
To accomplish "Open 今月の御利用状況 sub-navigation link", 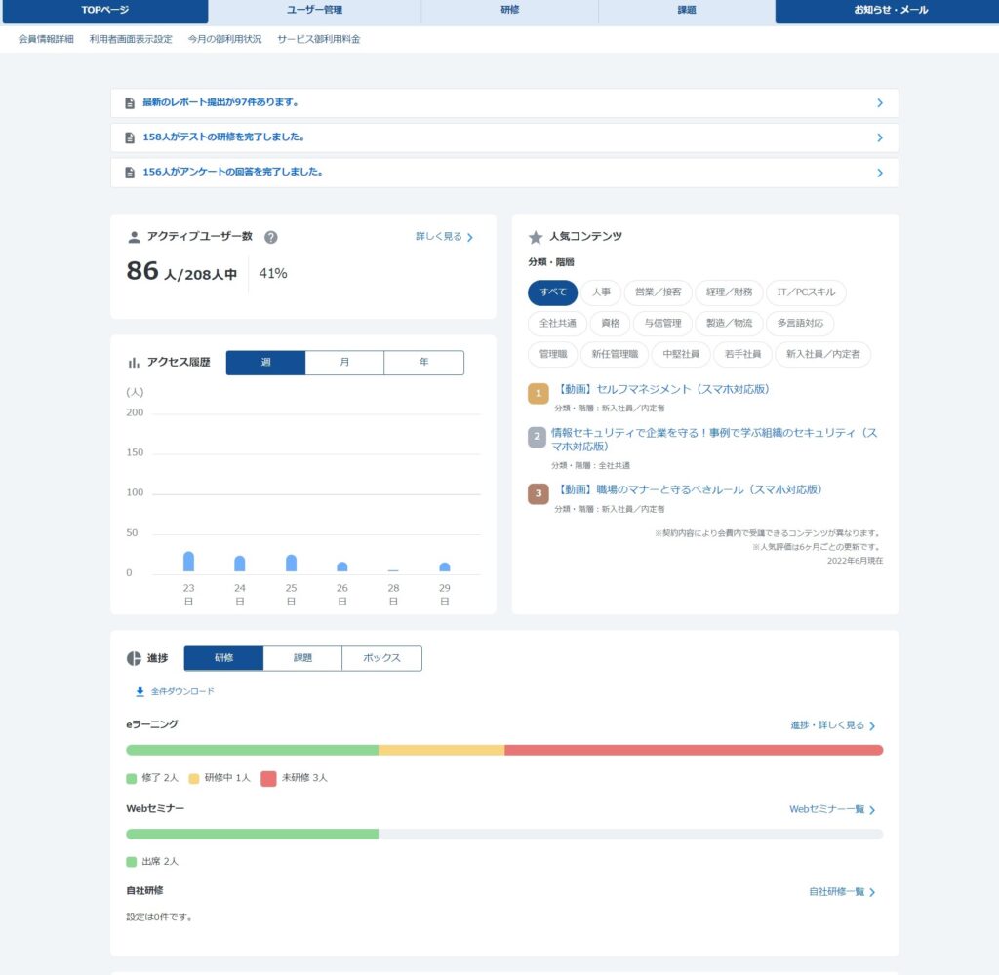I will 224,39.
